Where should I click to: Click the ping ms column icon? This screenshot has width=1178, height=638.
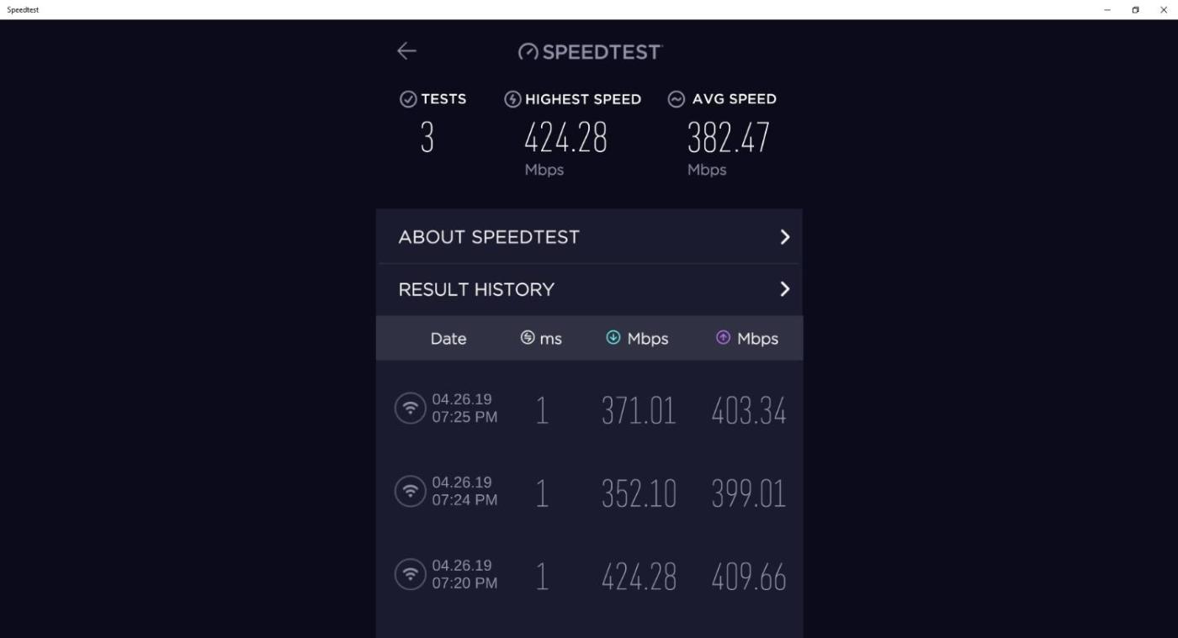(528, 338)
